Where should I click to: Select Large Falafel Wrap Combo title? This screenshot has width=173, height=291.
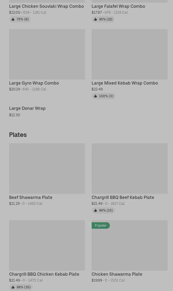coord(118,6)
